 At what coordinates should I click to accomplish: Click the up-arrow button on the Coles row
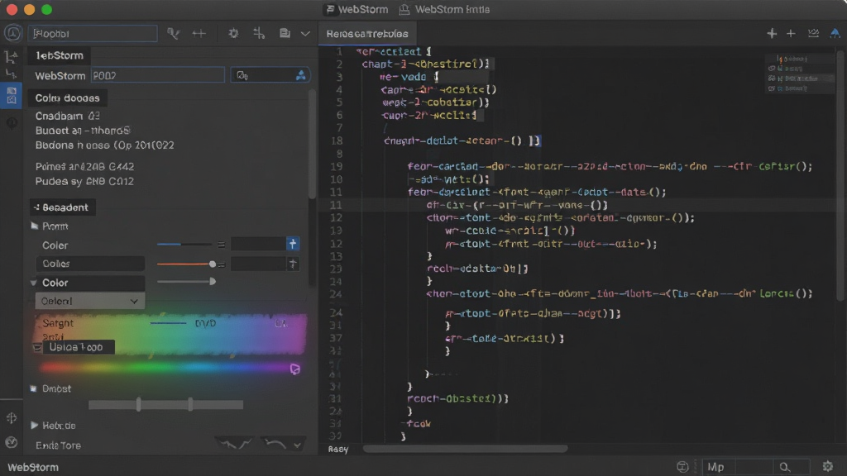[x=293, y=264]
